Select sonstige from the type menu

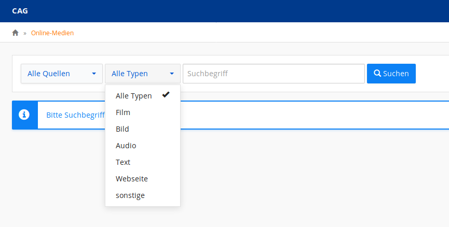tap(130, 195)
